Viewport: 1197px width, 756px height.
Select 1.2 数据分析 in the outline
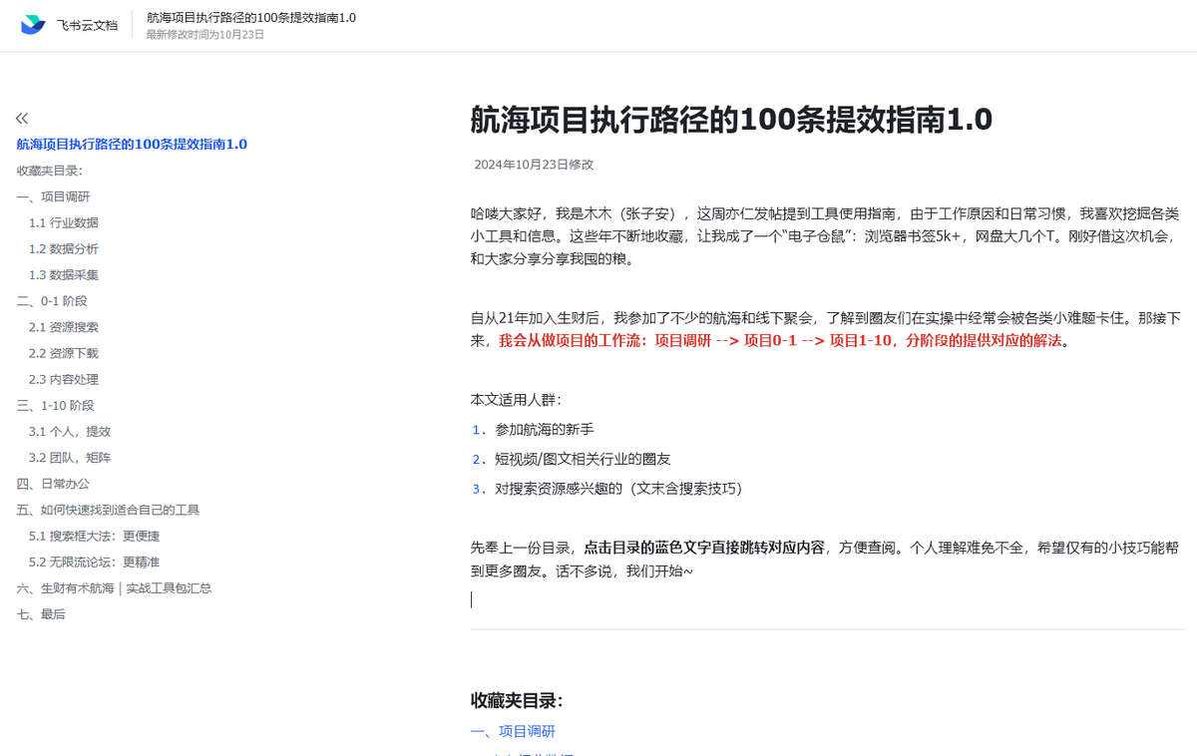click(61, 248)
